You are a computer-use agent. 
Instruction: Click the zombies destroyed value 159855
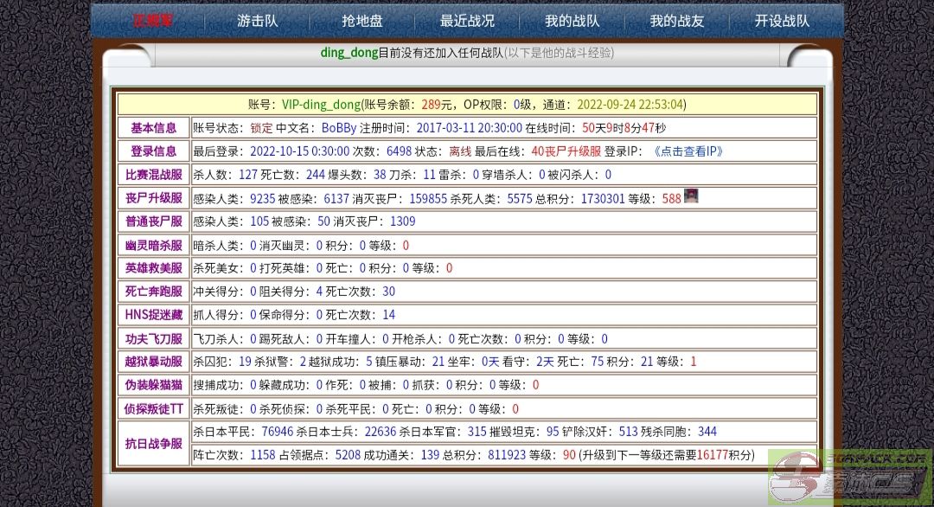[428, 199]
